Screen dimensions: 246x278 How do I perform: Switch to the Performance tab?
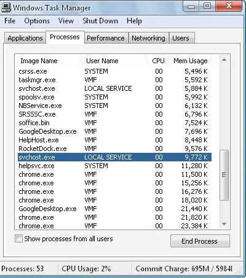(106, 38)
